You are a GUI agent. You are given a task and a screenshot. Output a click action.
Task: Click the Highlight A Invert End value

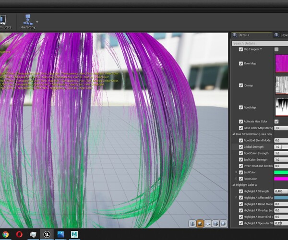pos(281,217)
